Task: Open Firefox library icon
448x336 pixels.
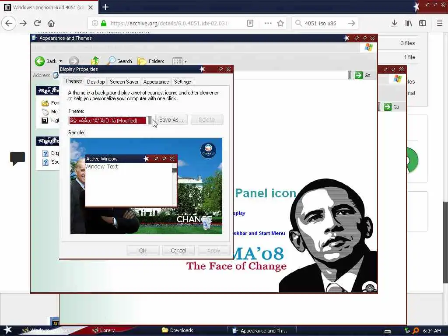Action: pyautogui.click(x=409, y=23)
